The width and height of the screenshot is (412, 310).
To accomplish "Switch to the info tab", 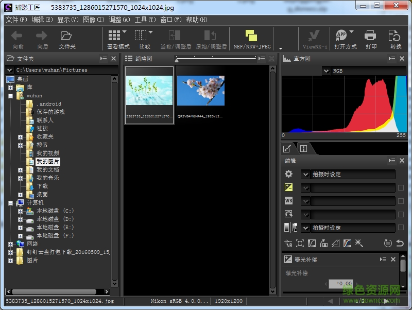I will click(303, 149).
